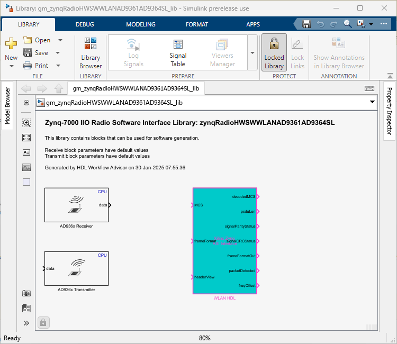Open the Signal Table
The height and width of the screenshot is (344, 397).
(x=178, y=53)
